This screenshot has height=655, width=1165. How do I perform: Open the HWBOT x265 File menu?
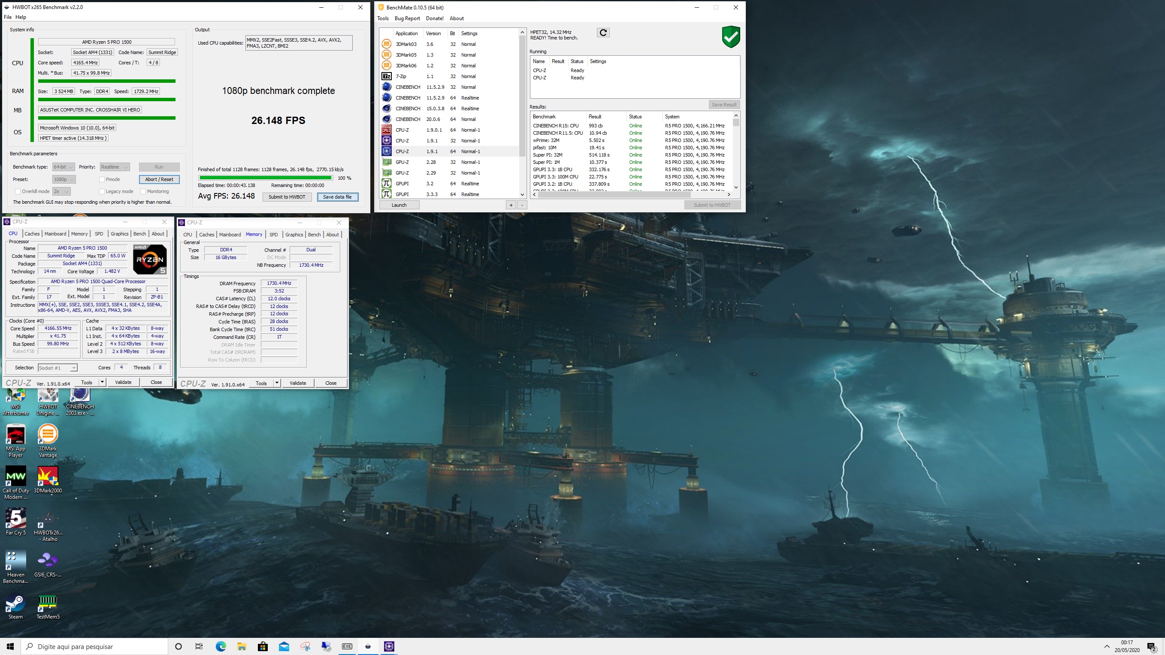[x=8, y=17]
